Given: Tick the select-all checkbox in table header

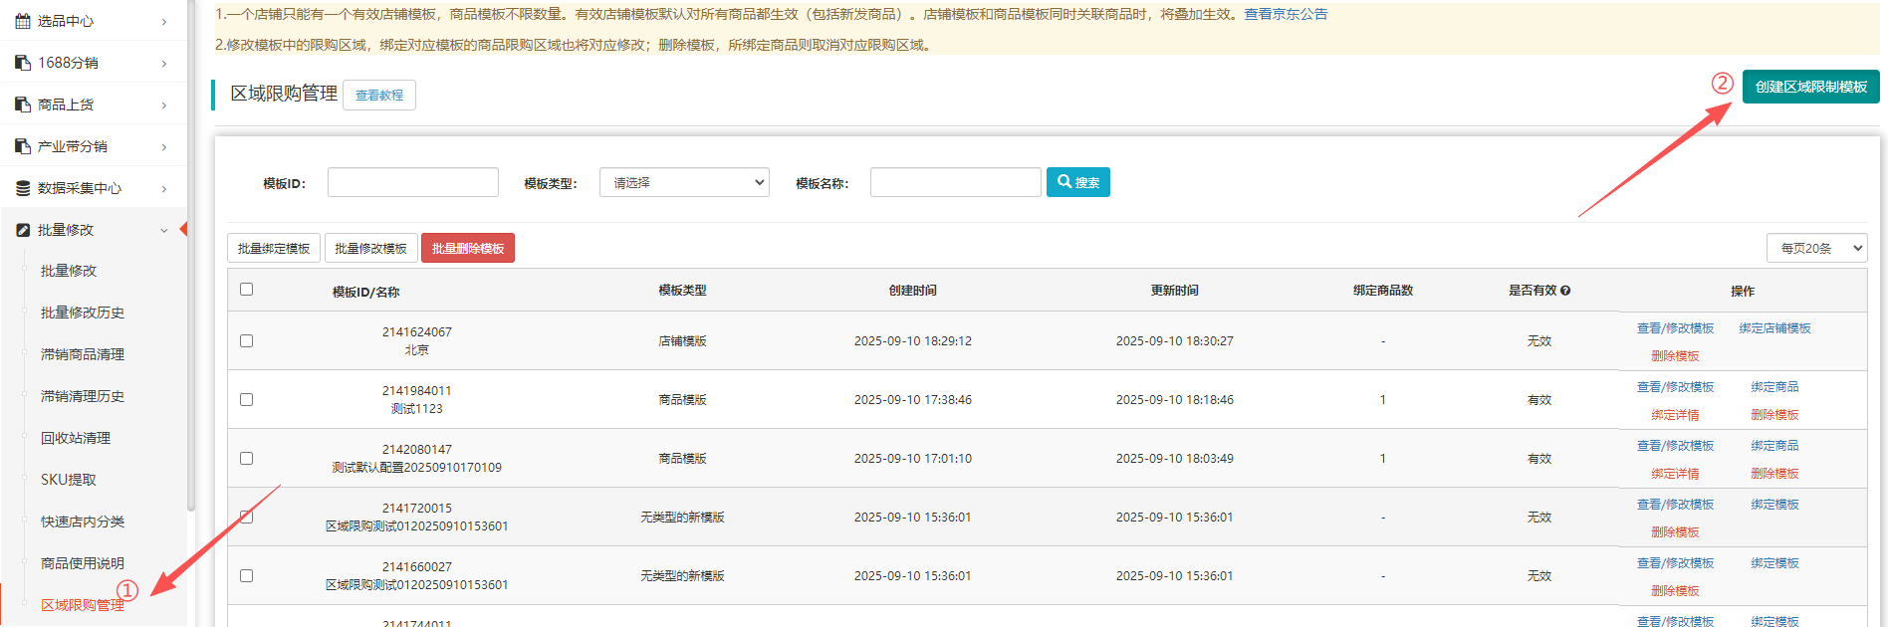Looking at the screenshot, I should [247, 290].
